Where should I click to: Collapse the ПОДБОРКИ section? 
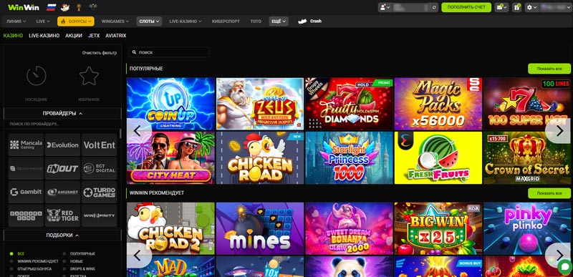[62, 235]
